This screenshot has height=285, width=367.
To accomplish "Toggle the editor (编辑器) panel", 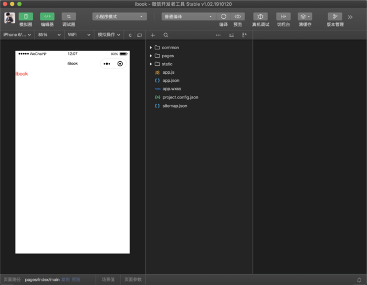I will click(47, 17).
